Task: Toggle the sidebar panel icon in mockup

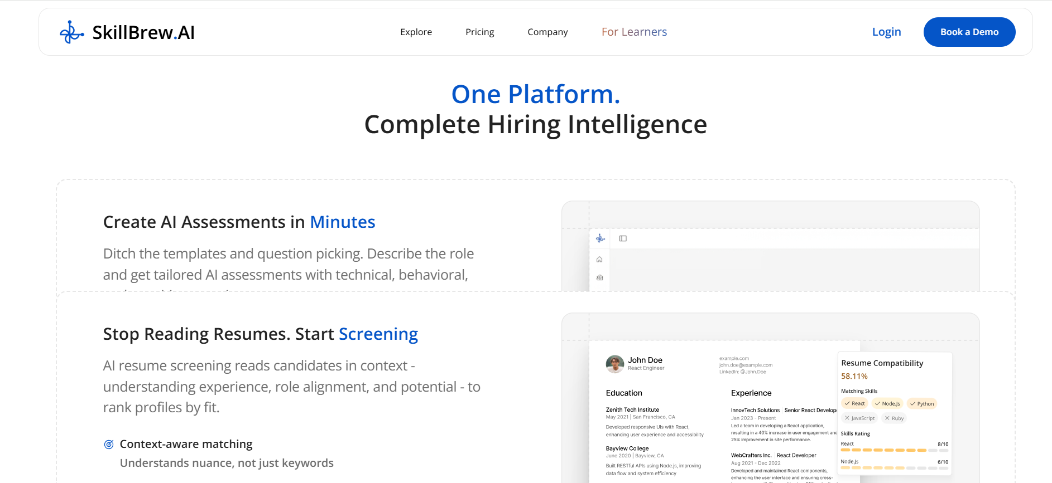Action: pos(623,238)
